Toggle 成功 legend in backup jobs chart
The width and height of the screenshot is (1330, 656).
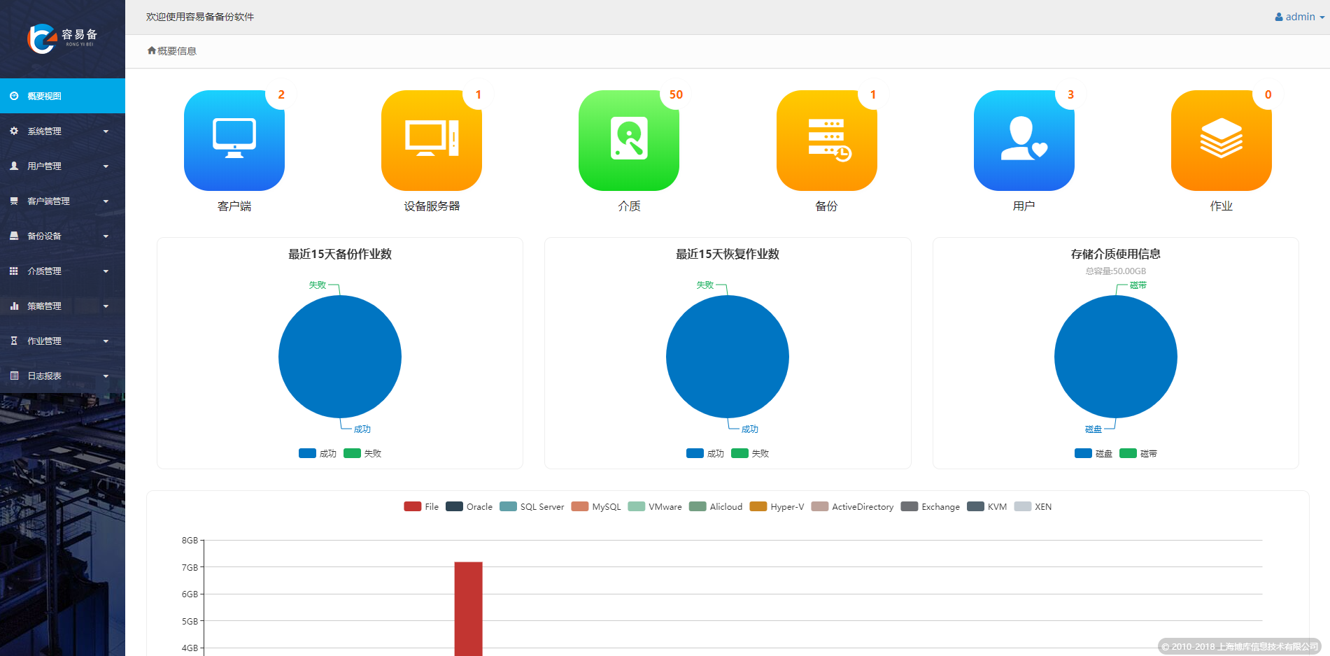coord(318,453)
